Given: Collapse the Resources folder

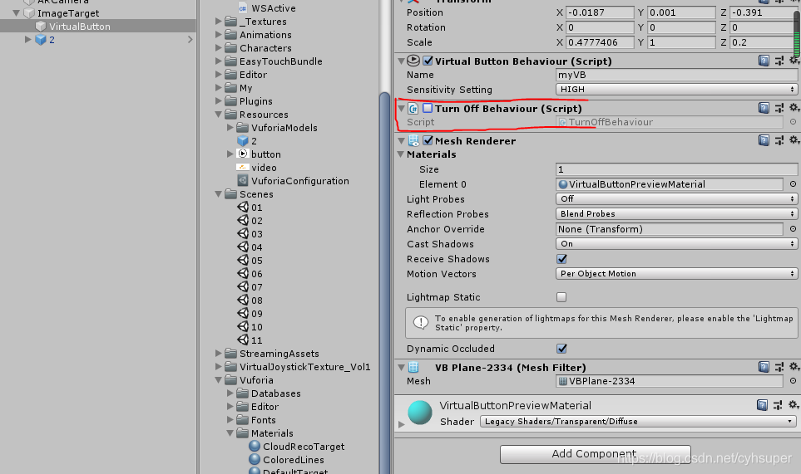Looking at the screenshot, I should 219,115.
